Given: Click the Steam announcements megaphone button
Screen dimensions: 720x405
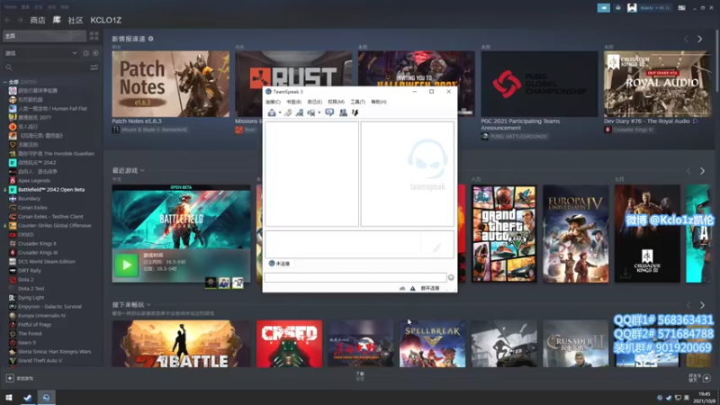Looking at the screenshot, I should [x=603, y=8].
